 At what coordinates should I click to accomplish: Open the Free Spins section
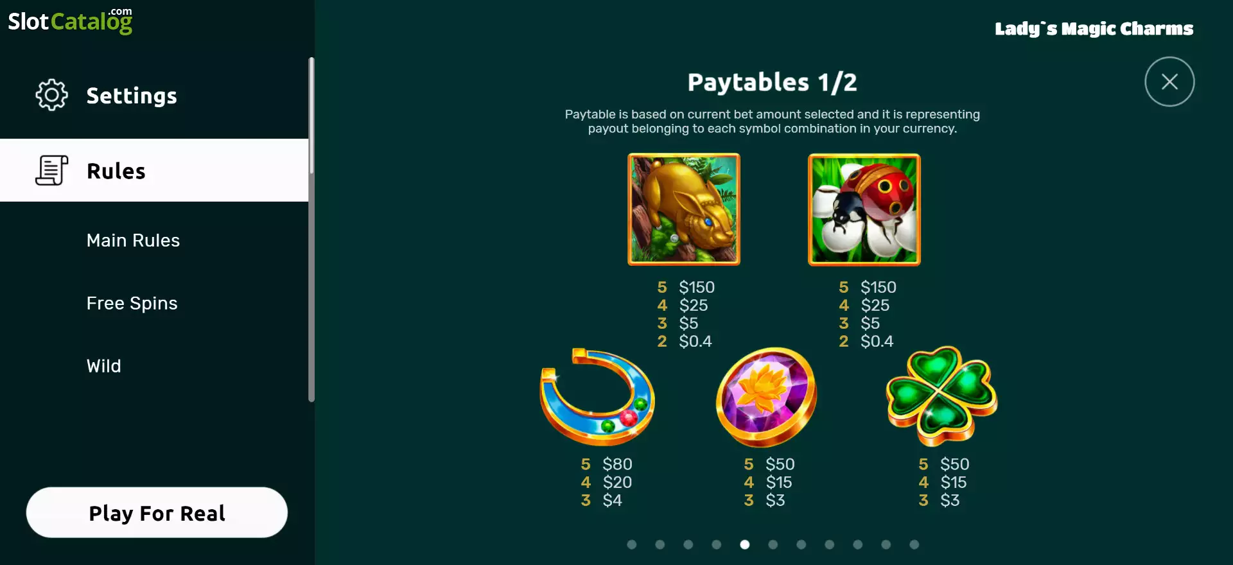[x=132, y=303]
